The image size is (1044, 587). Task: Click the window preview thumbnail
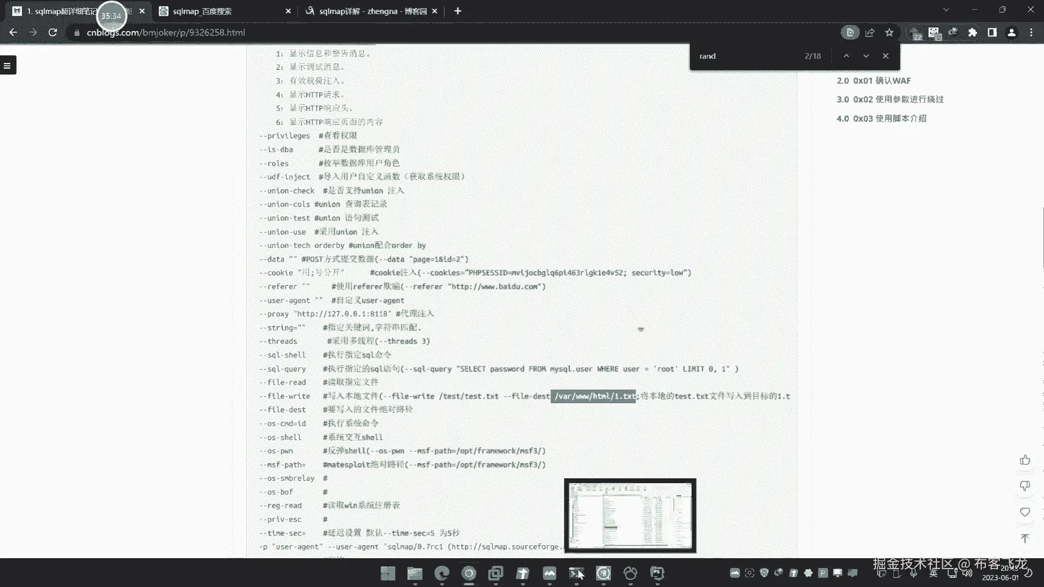coord(630,515)
